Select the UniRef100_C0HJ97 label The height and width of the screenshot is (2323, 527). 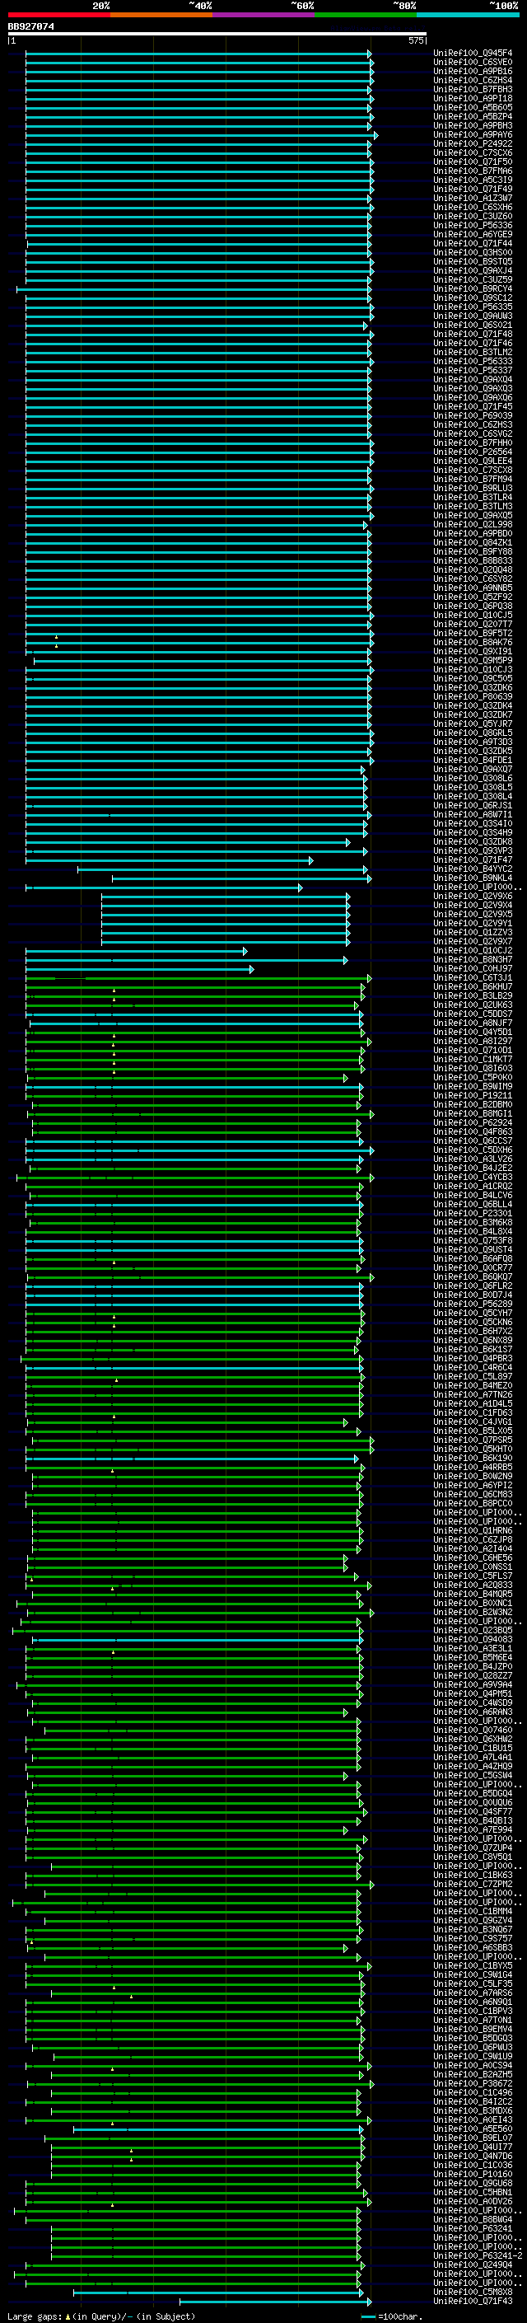(473, 968)
